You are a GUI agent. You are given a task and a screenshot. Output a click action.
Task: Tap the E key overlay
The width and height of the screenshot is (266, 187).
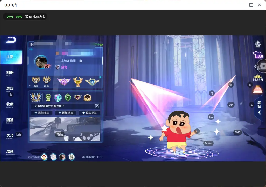click(250, 85)
